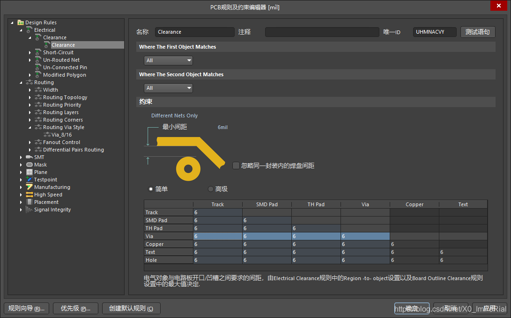Viewport: 511px width, 318px height.
Task: Click the Track-to-Track clearance cell
Action: [218, 212]
